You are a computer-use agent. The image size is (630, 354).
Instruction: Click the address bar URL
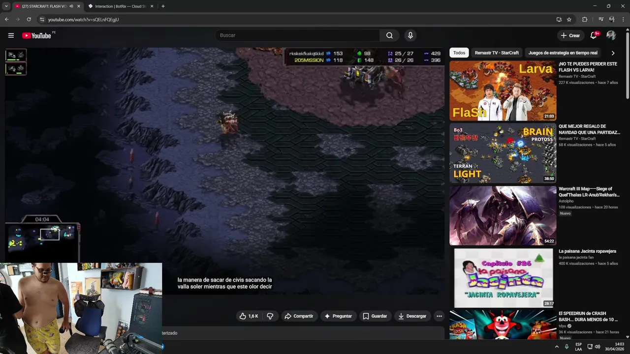[x=84, y=20]
